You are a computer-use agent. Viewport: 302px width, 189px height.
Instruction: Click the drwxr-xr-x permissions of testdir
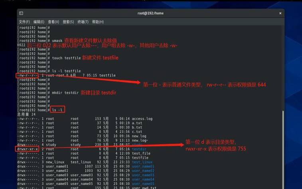coord(28,149)
